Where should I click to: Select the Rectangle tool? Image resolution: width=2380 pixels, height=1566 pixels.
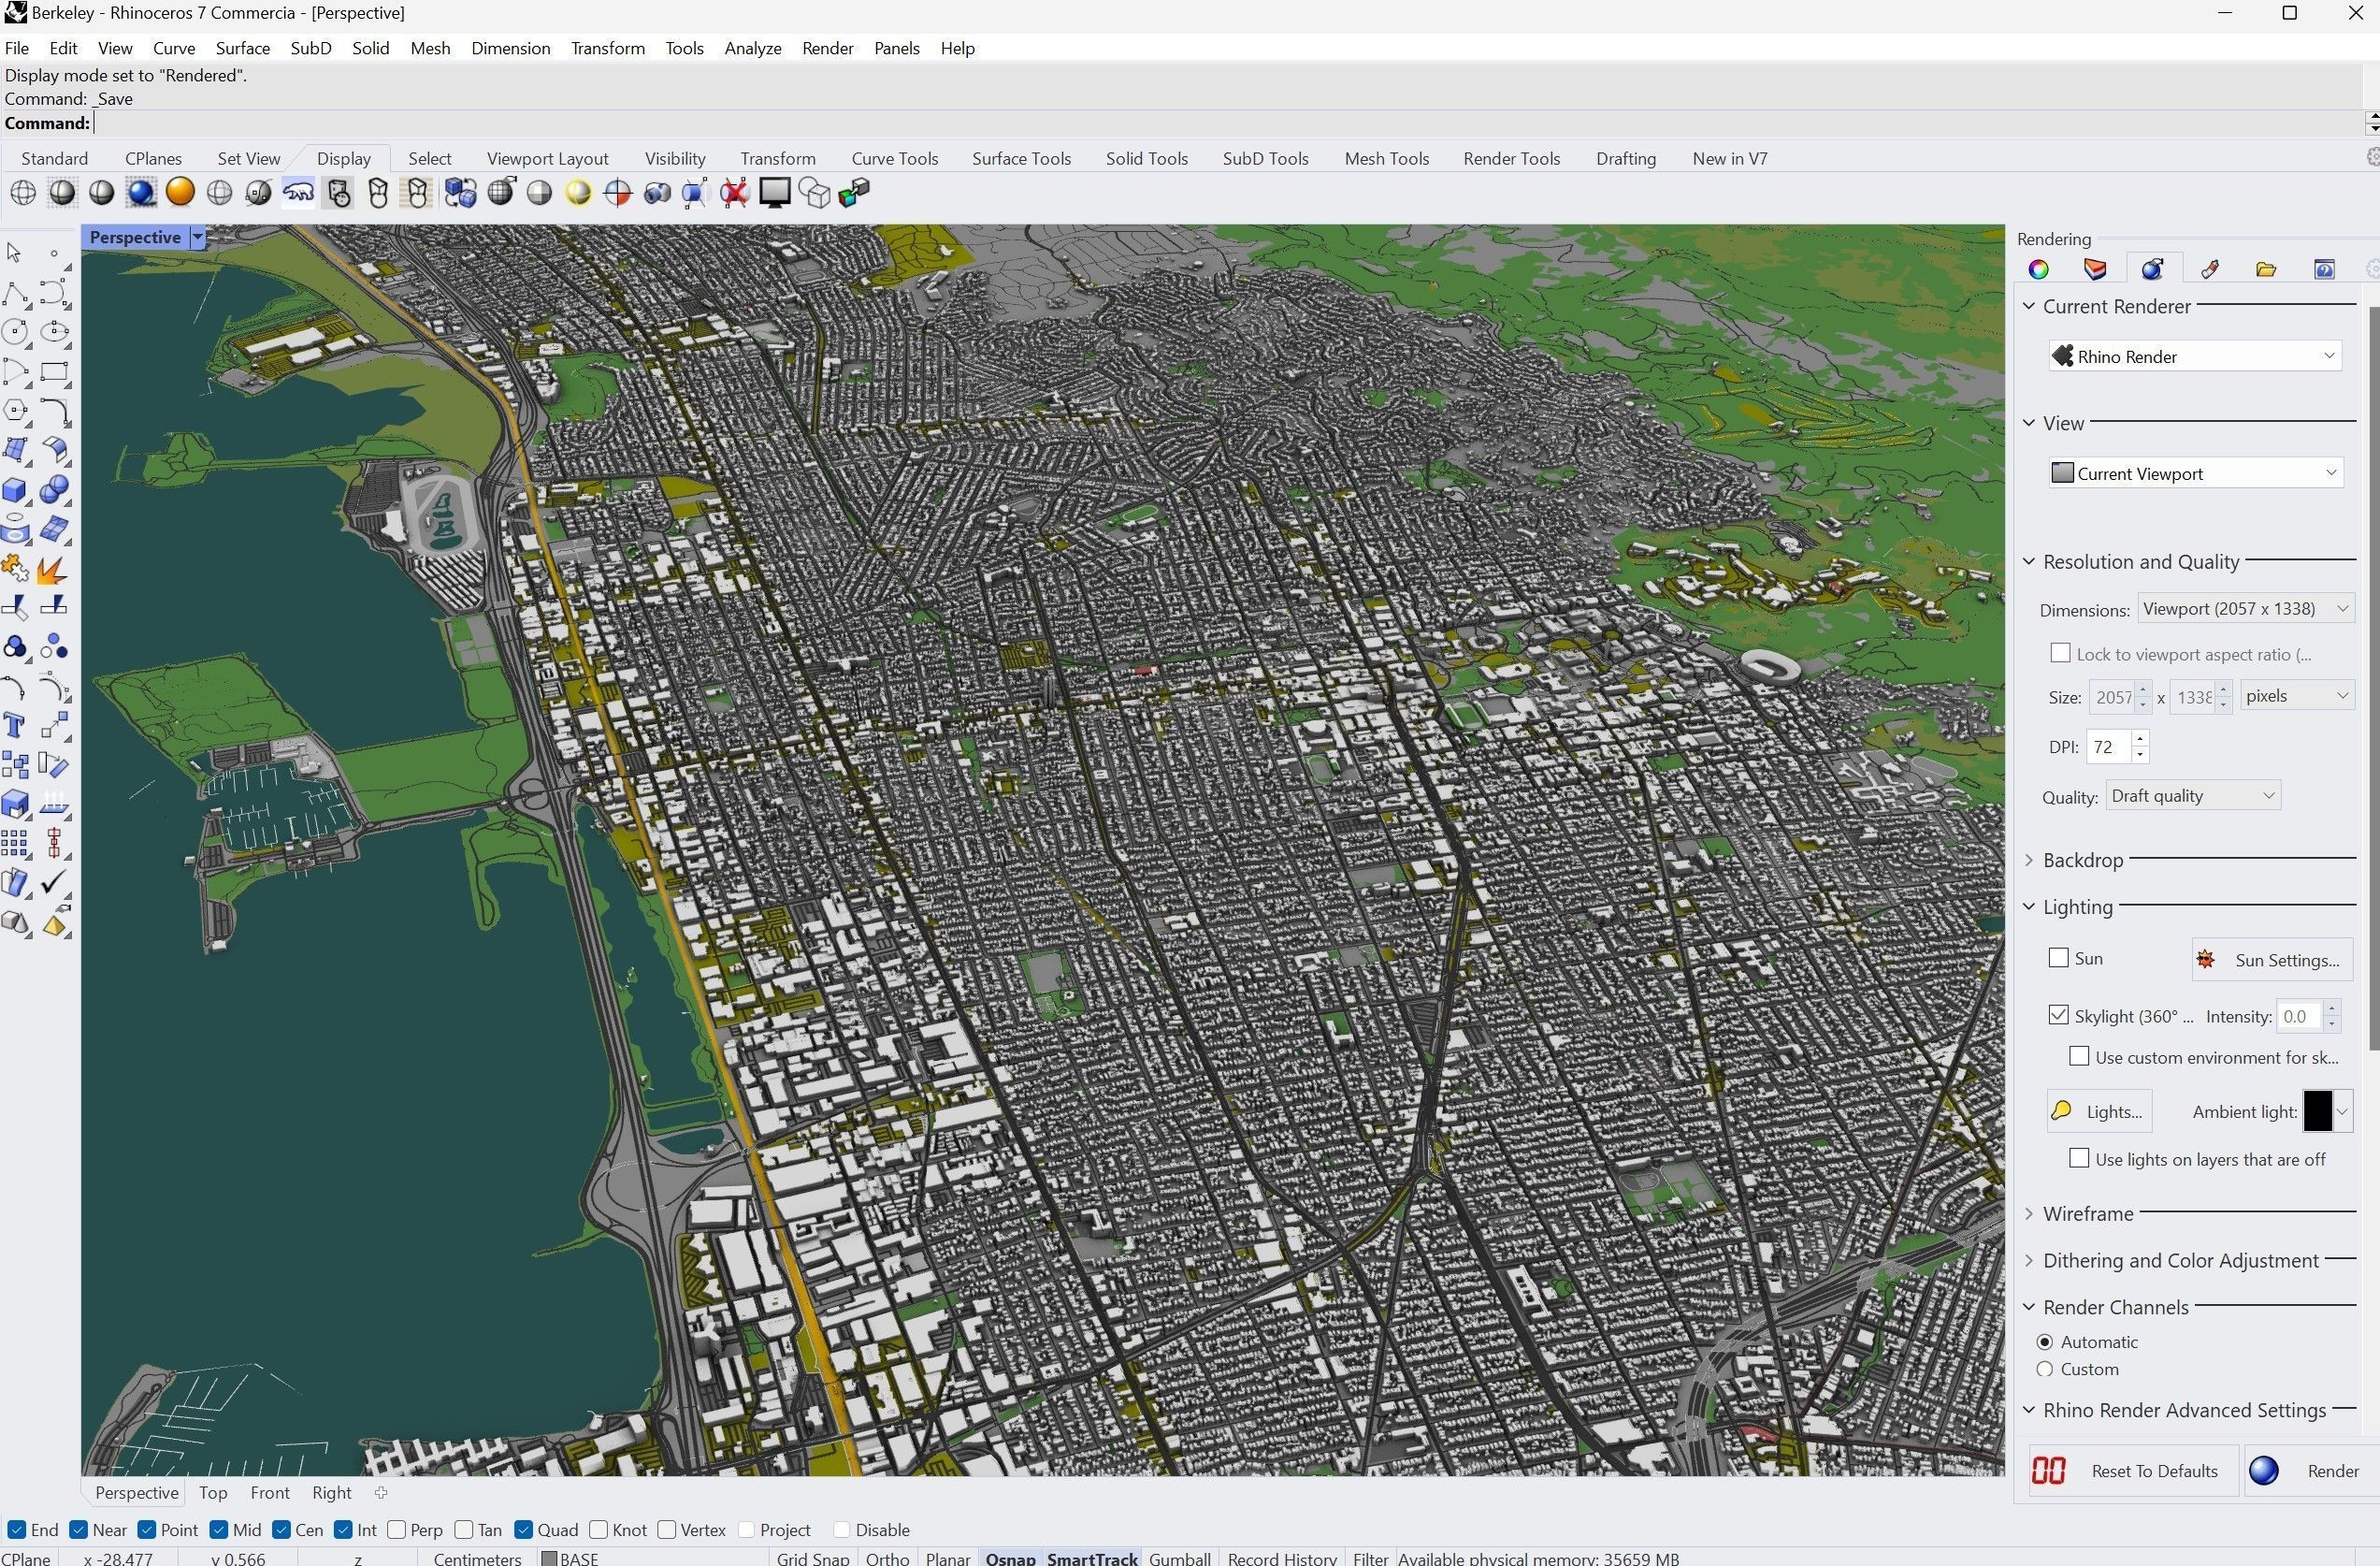(x=55, y=372)
